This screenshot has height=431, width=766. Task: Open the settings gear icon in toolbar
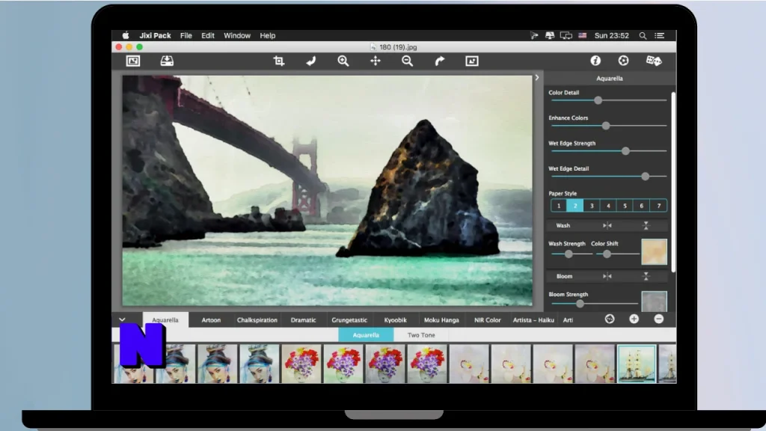click(623, 61)
